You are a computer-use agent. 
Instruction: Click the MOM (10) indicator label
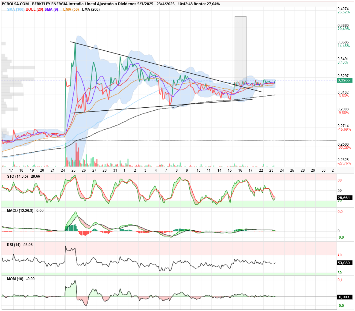click(15, 279)
